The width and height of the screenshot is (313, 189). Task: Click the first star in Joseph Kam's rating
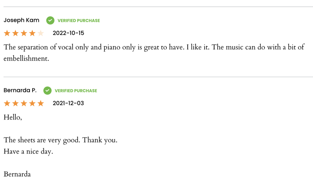7,33
